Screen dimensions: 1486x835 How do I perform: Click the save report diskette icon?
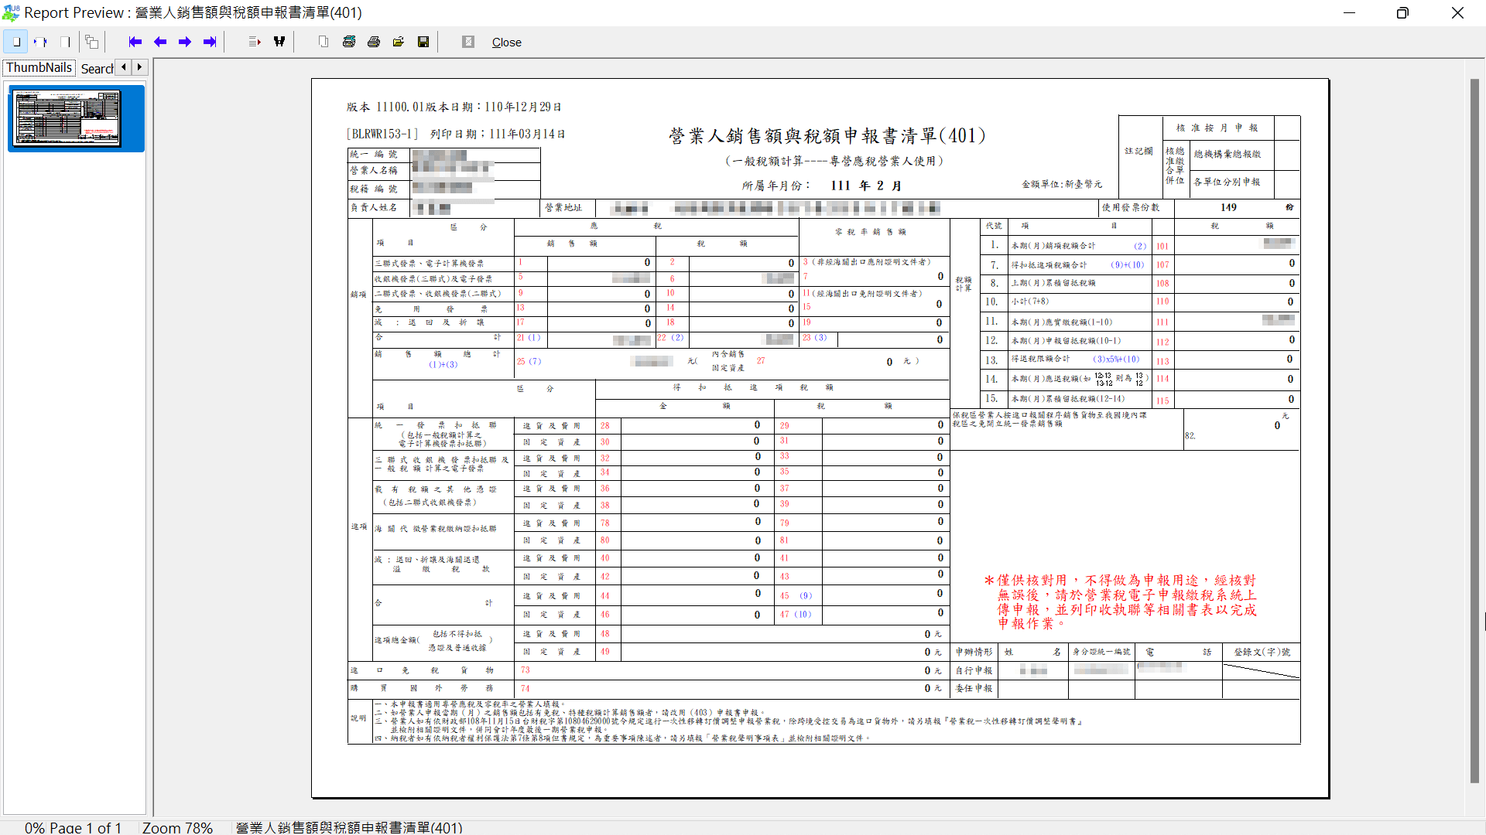pos(423,42)
